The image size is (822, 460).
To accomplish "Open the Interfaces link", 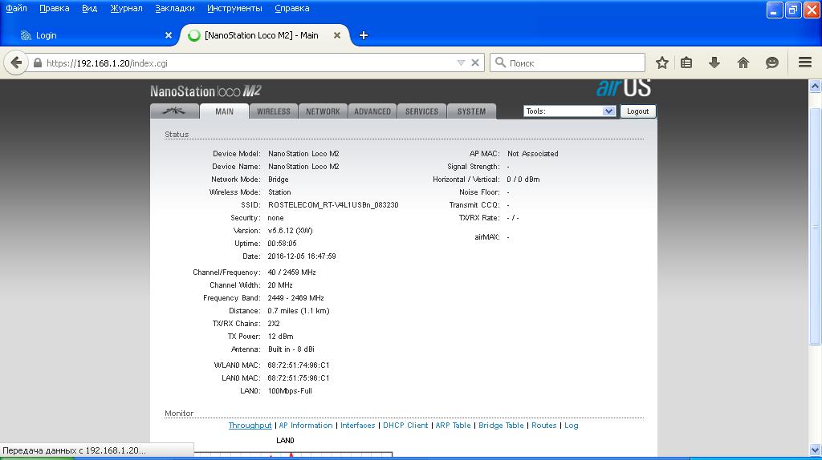I will tap(357, 426).
